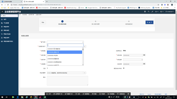Image resolution: width=177 pixels, height=99 pixels.
Task: Select the first wizard step marker
Action: (x=62, y=21)
